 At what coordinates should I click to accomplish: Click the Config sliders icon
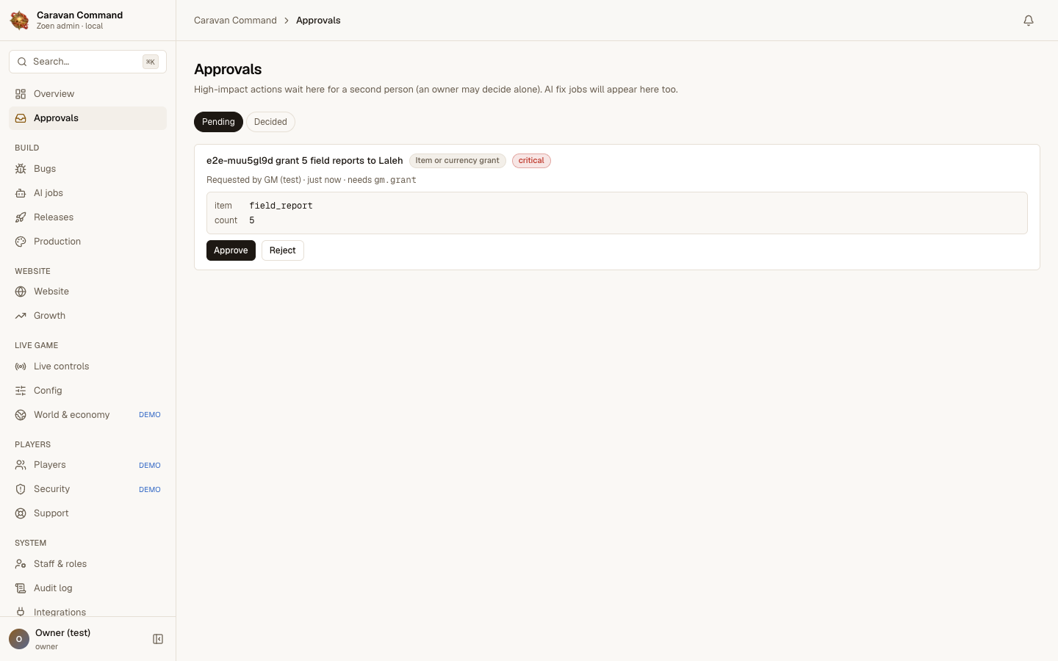coord(21,391)
